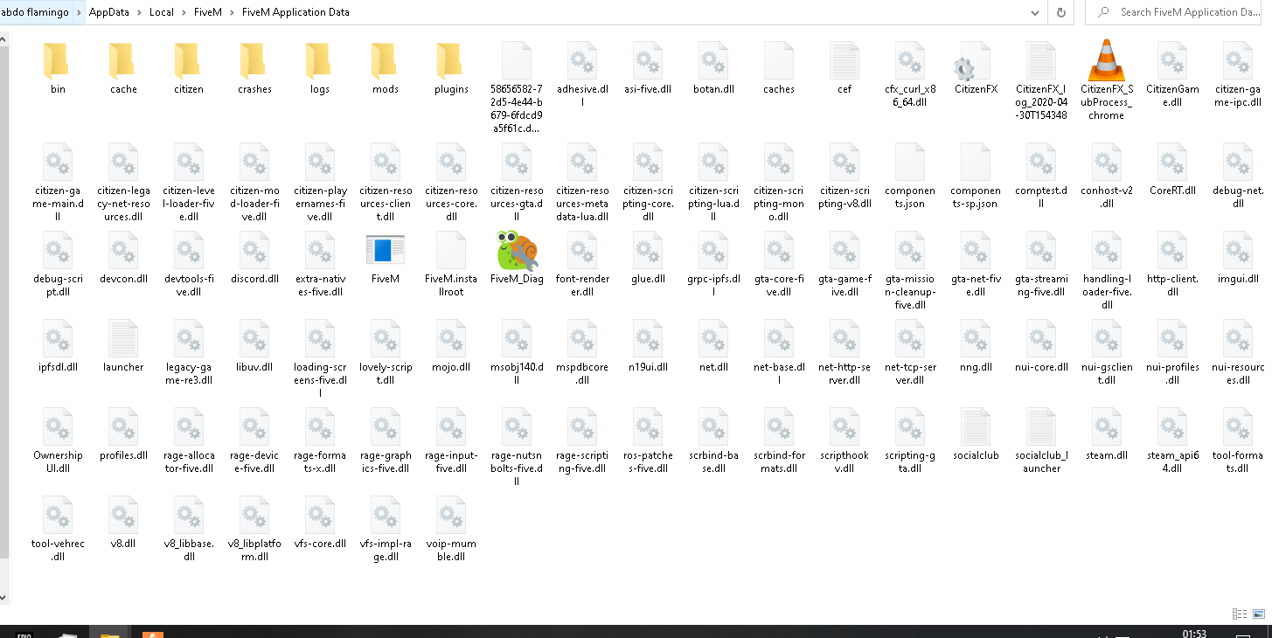Select the components.json file

pyautogui.click(x=910, y=176)
